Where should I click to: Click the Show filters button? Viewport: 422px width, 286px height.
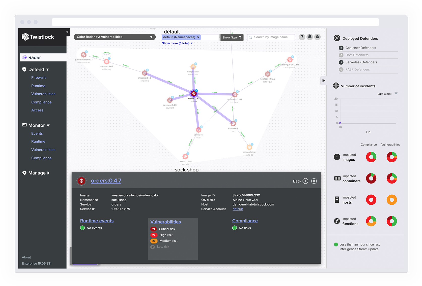232,38
